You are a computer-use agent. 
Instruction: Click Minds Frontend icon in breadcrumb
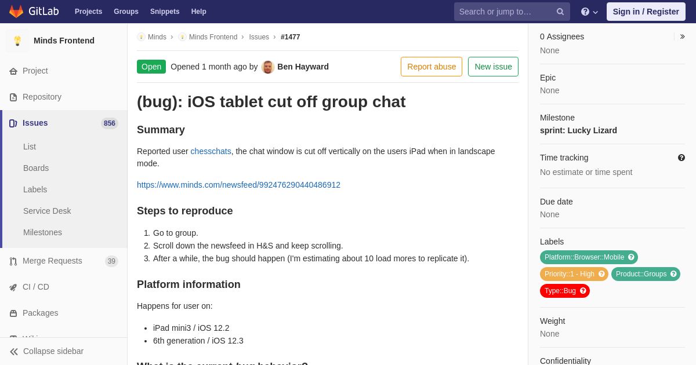pyautogui.click(x=182, y=37)
